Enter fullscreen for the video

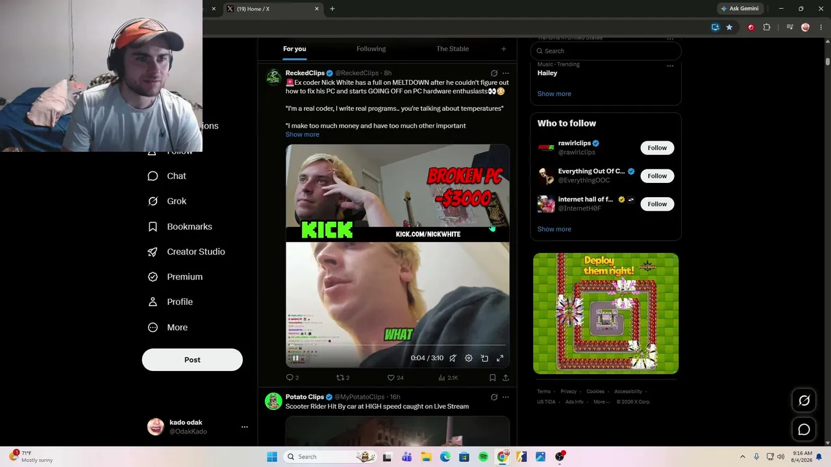click(500, 358)
